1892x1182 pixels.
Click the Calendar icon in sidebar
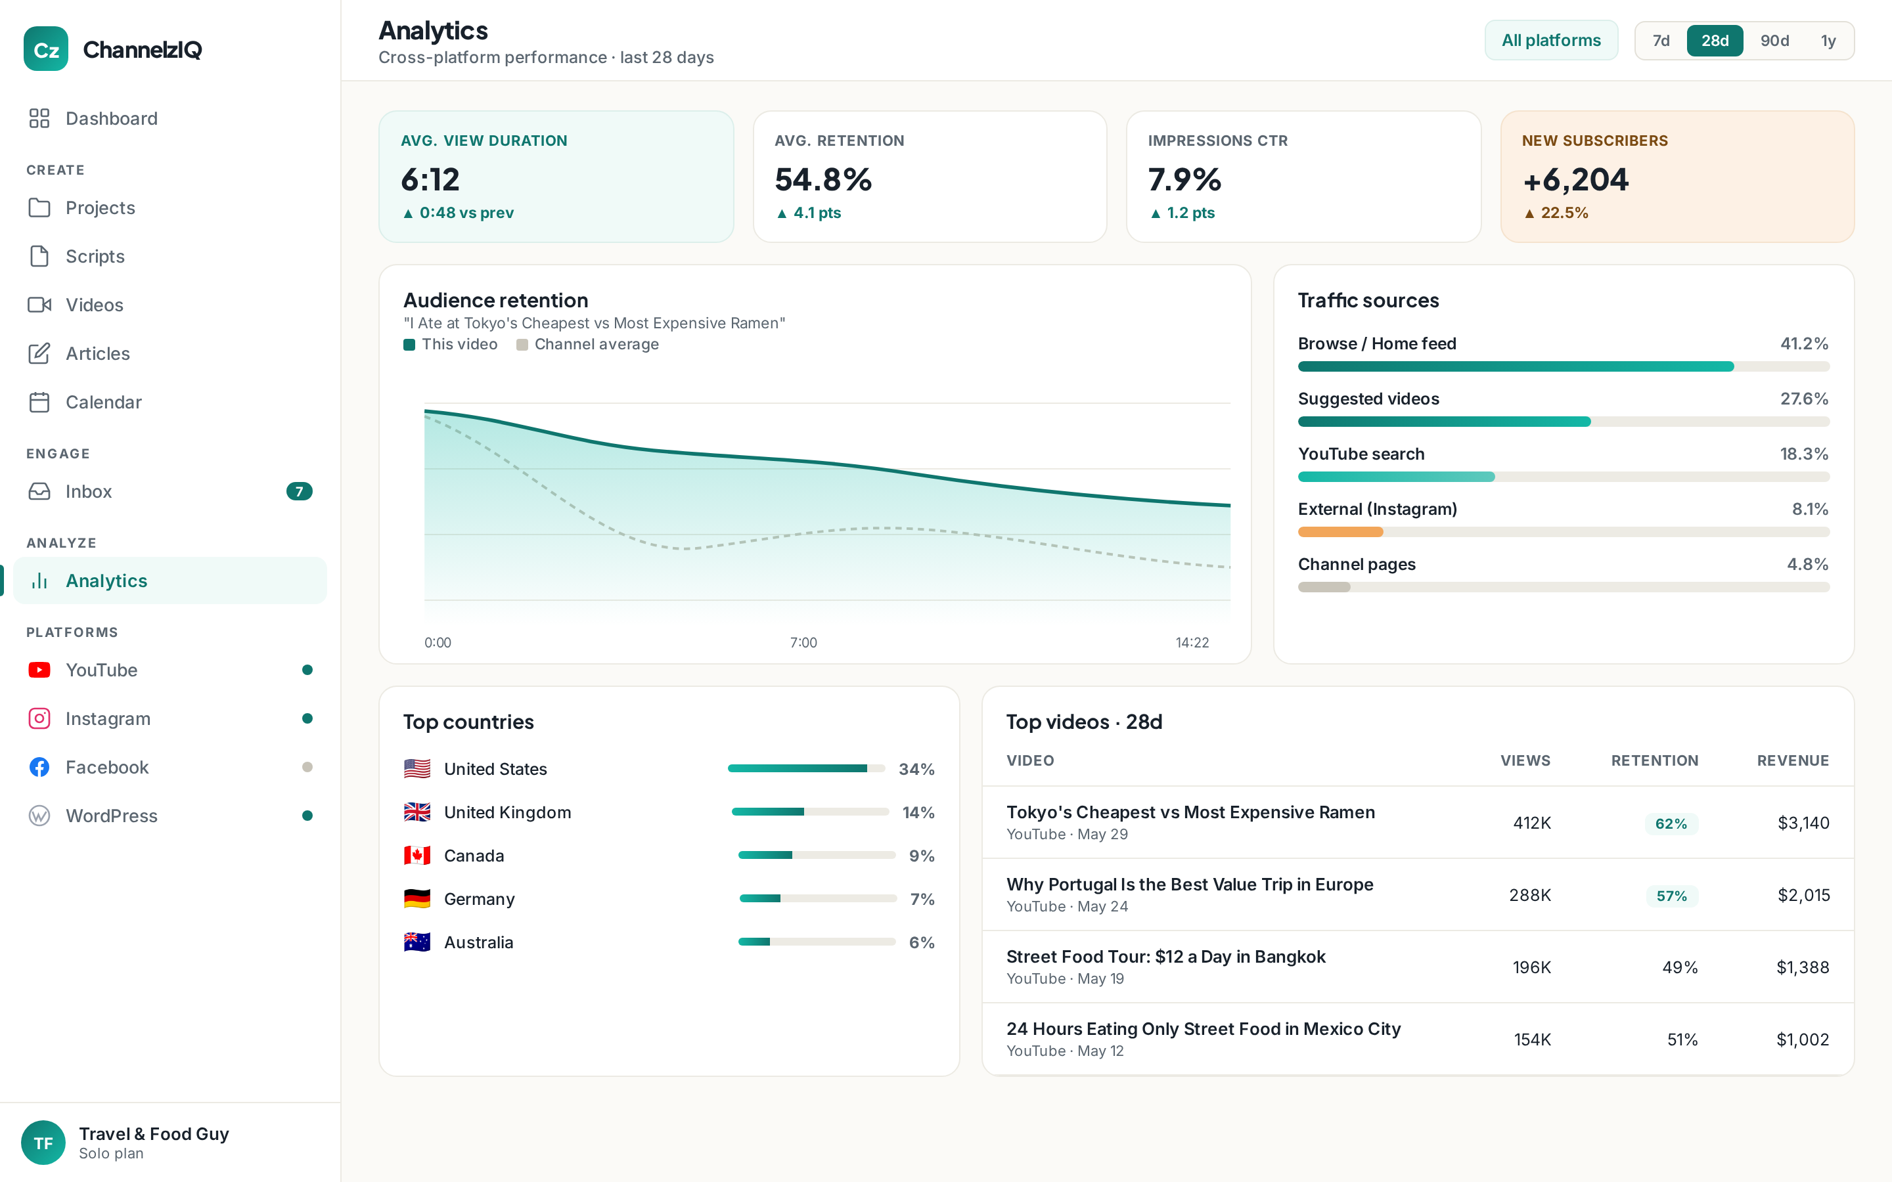[x=39, y=402]
